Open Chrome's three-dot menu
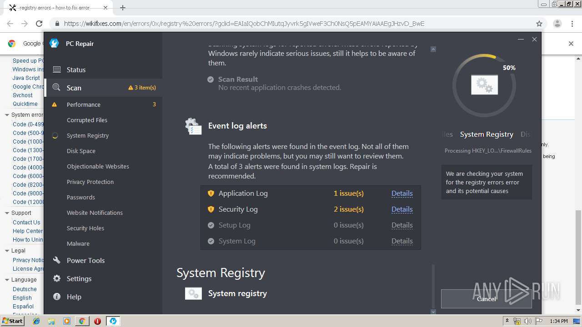Viewport: 582px width, 327px height. pyautogui.click(x=572, y=24)
